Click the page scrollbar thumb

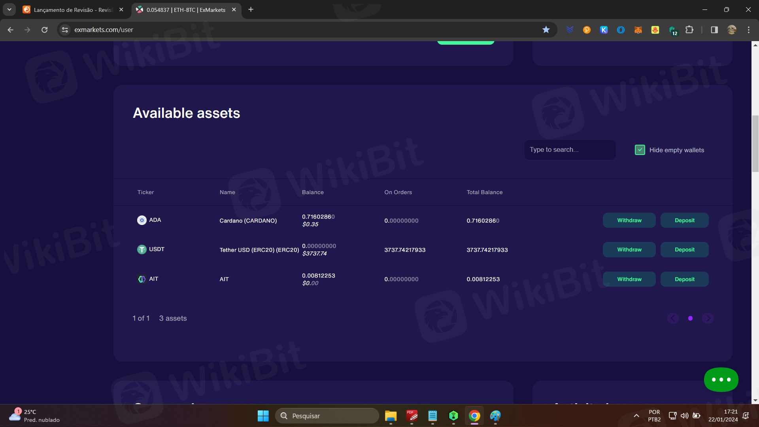click(x=755, y=143)
